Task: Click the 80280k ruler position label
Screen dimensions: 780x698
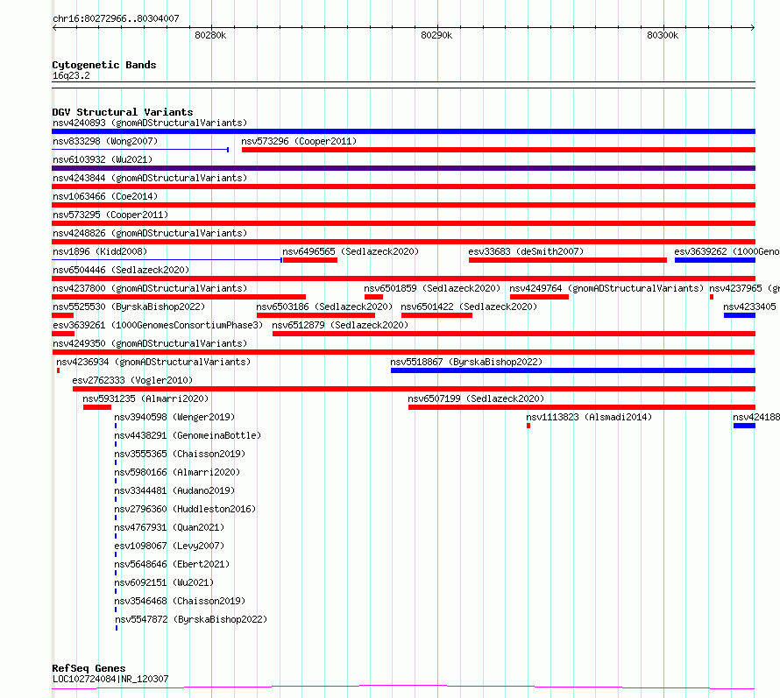Action: click(210, 35)
